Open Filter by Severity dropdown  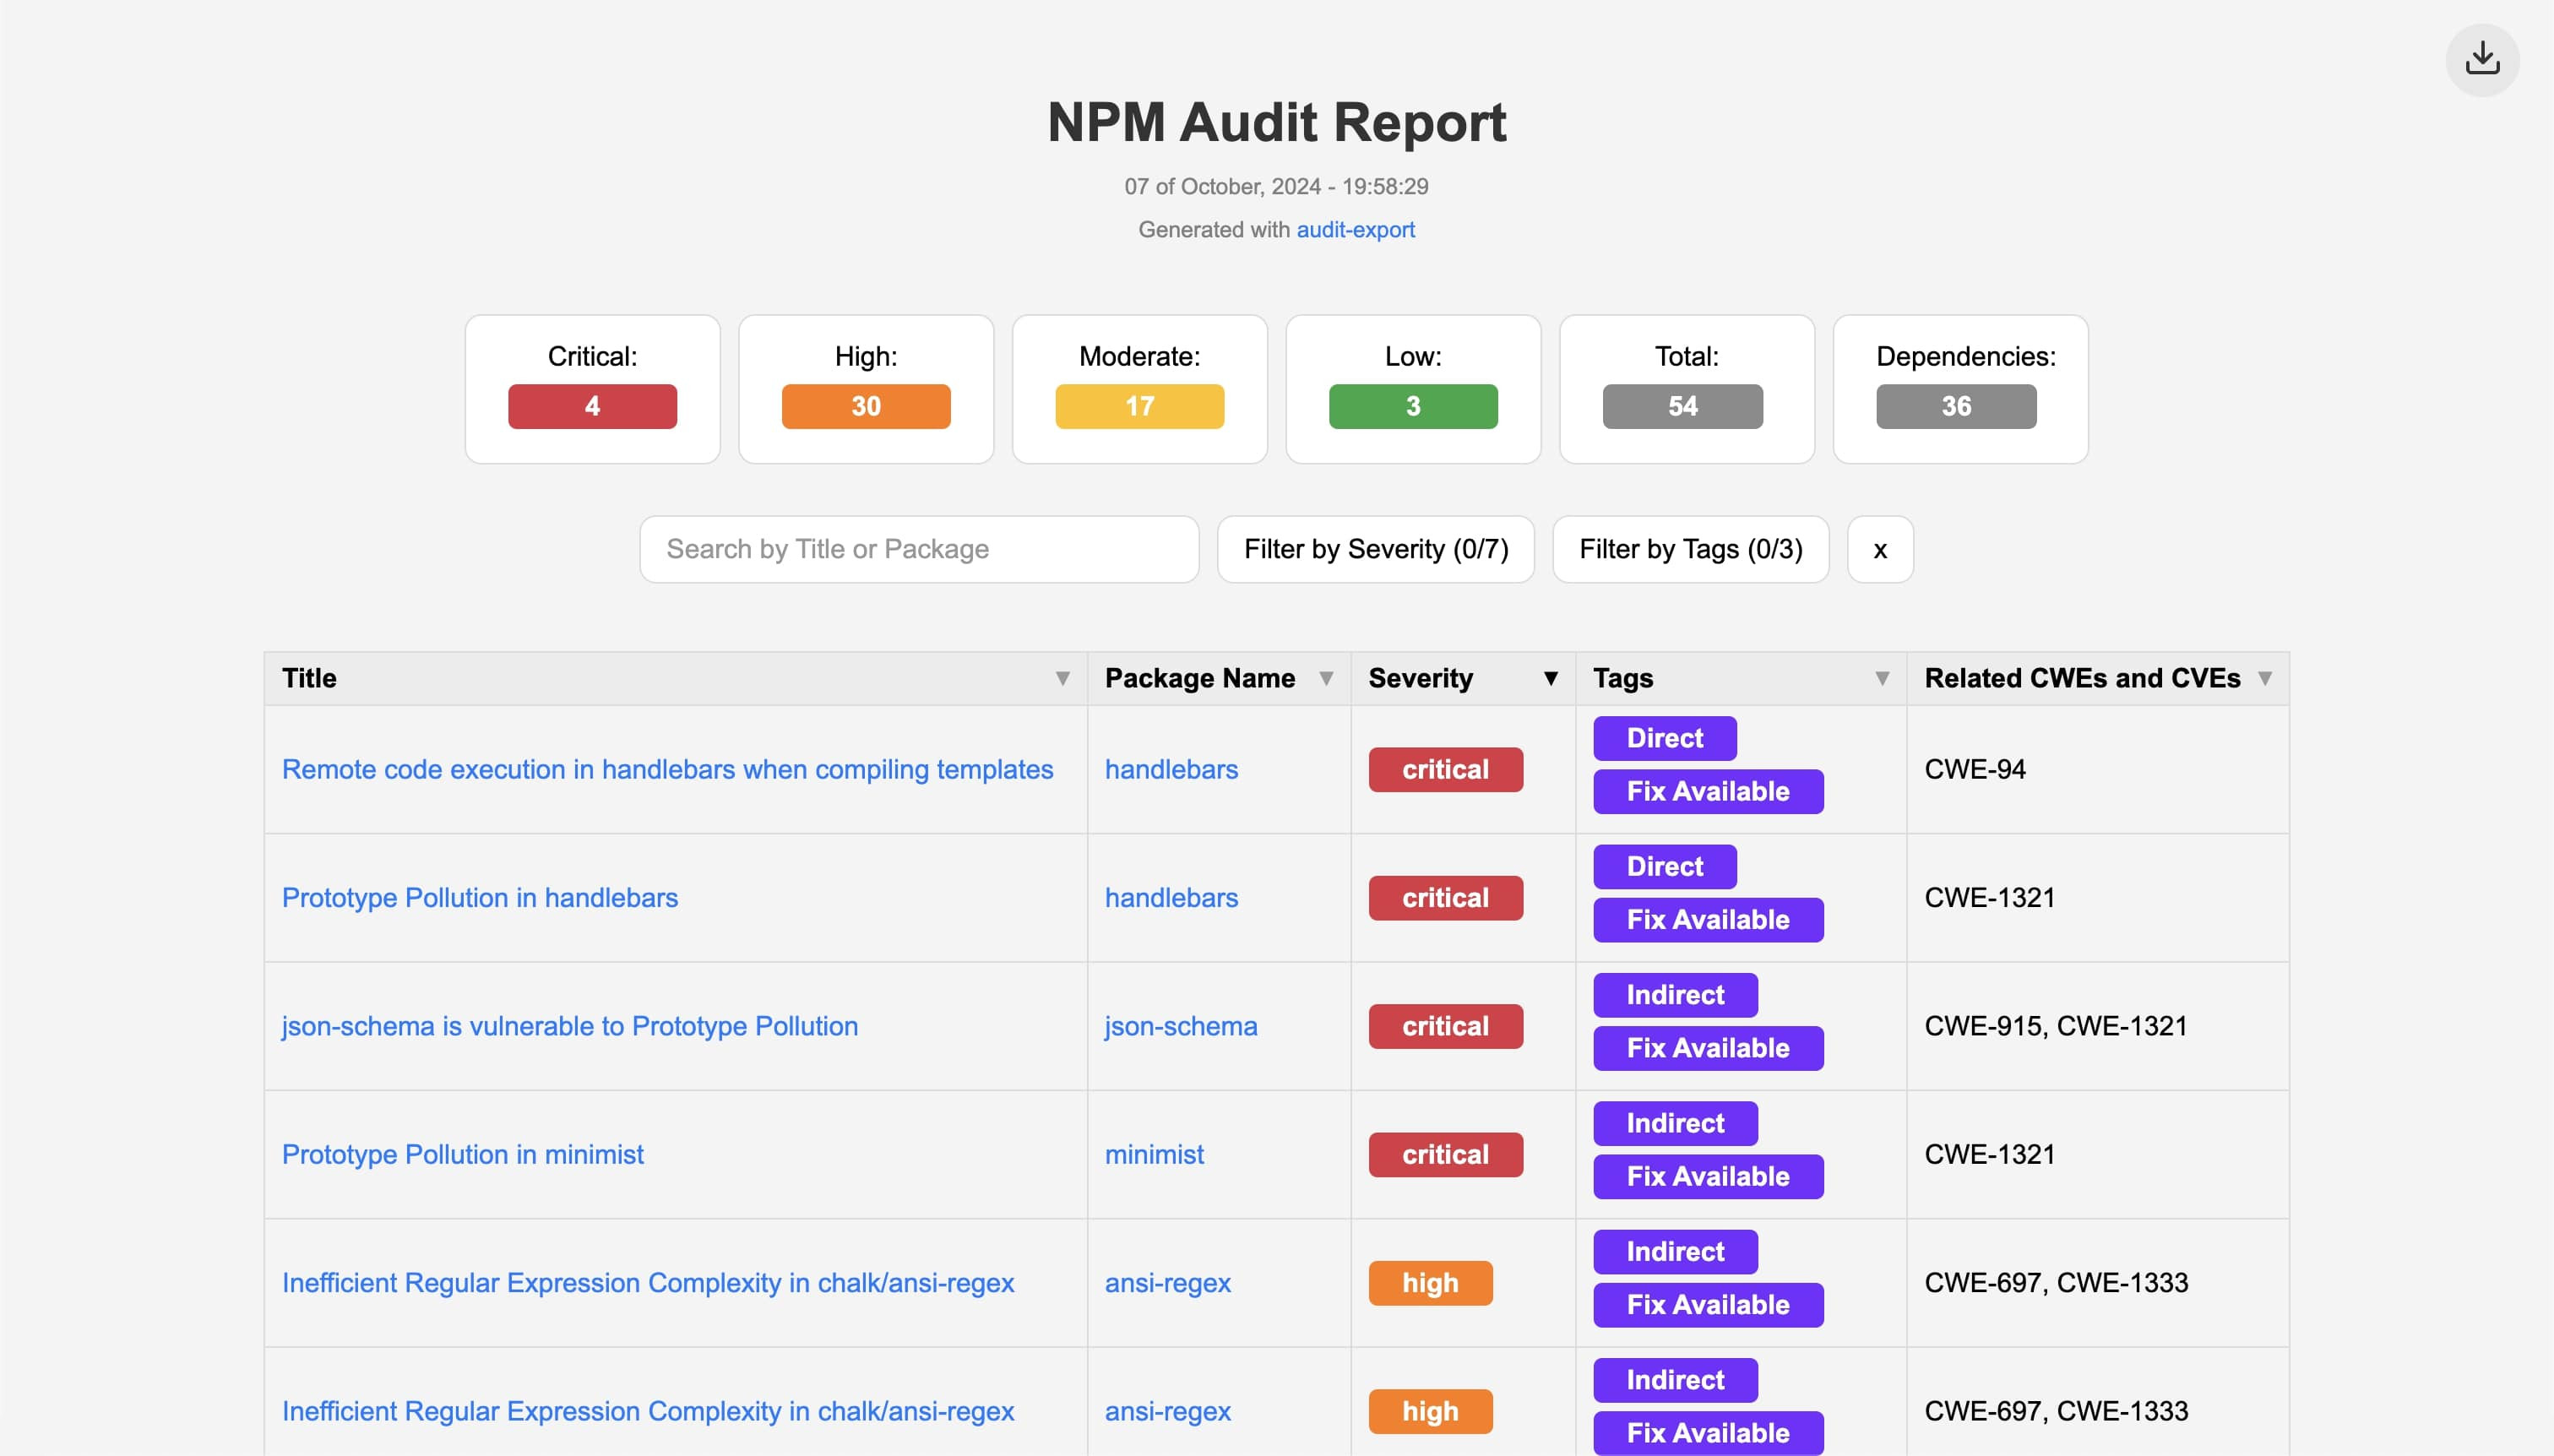1375,550
